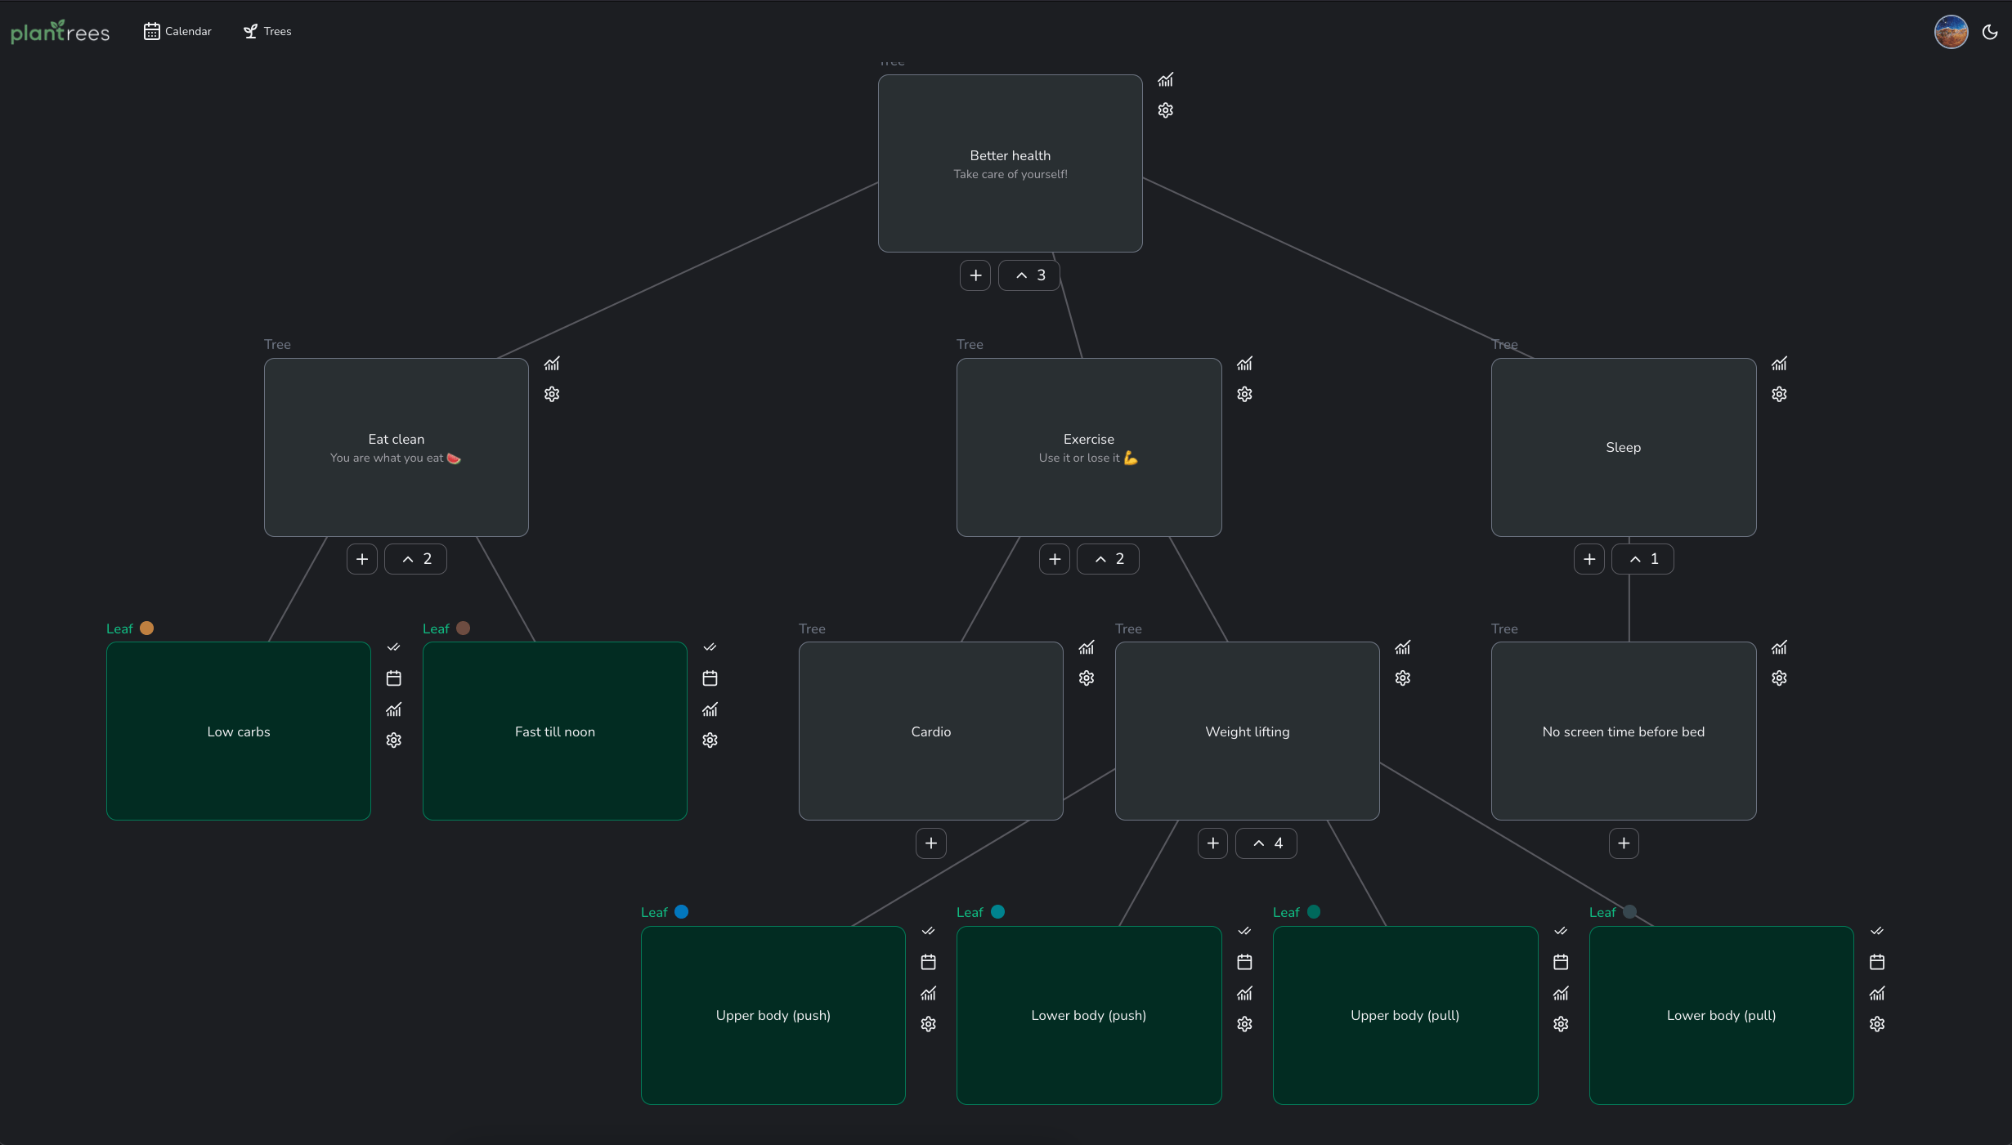Open calendar icon for Low carbs leaf

393,678
